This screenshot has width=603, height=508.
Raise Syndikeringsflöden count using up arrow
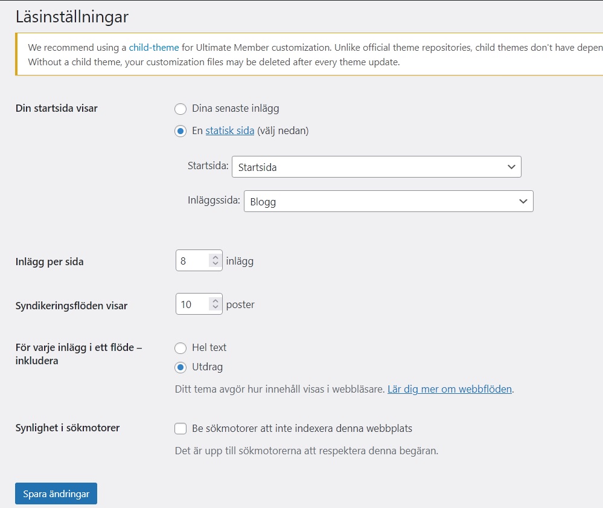click(x=215, y=301)
